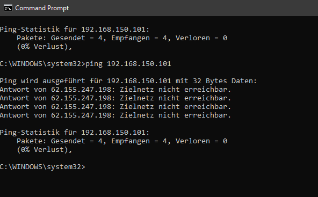Click the "Command Prompt" title text

coord(42,8)
